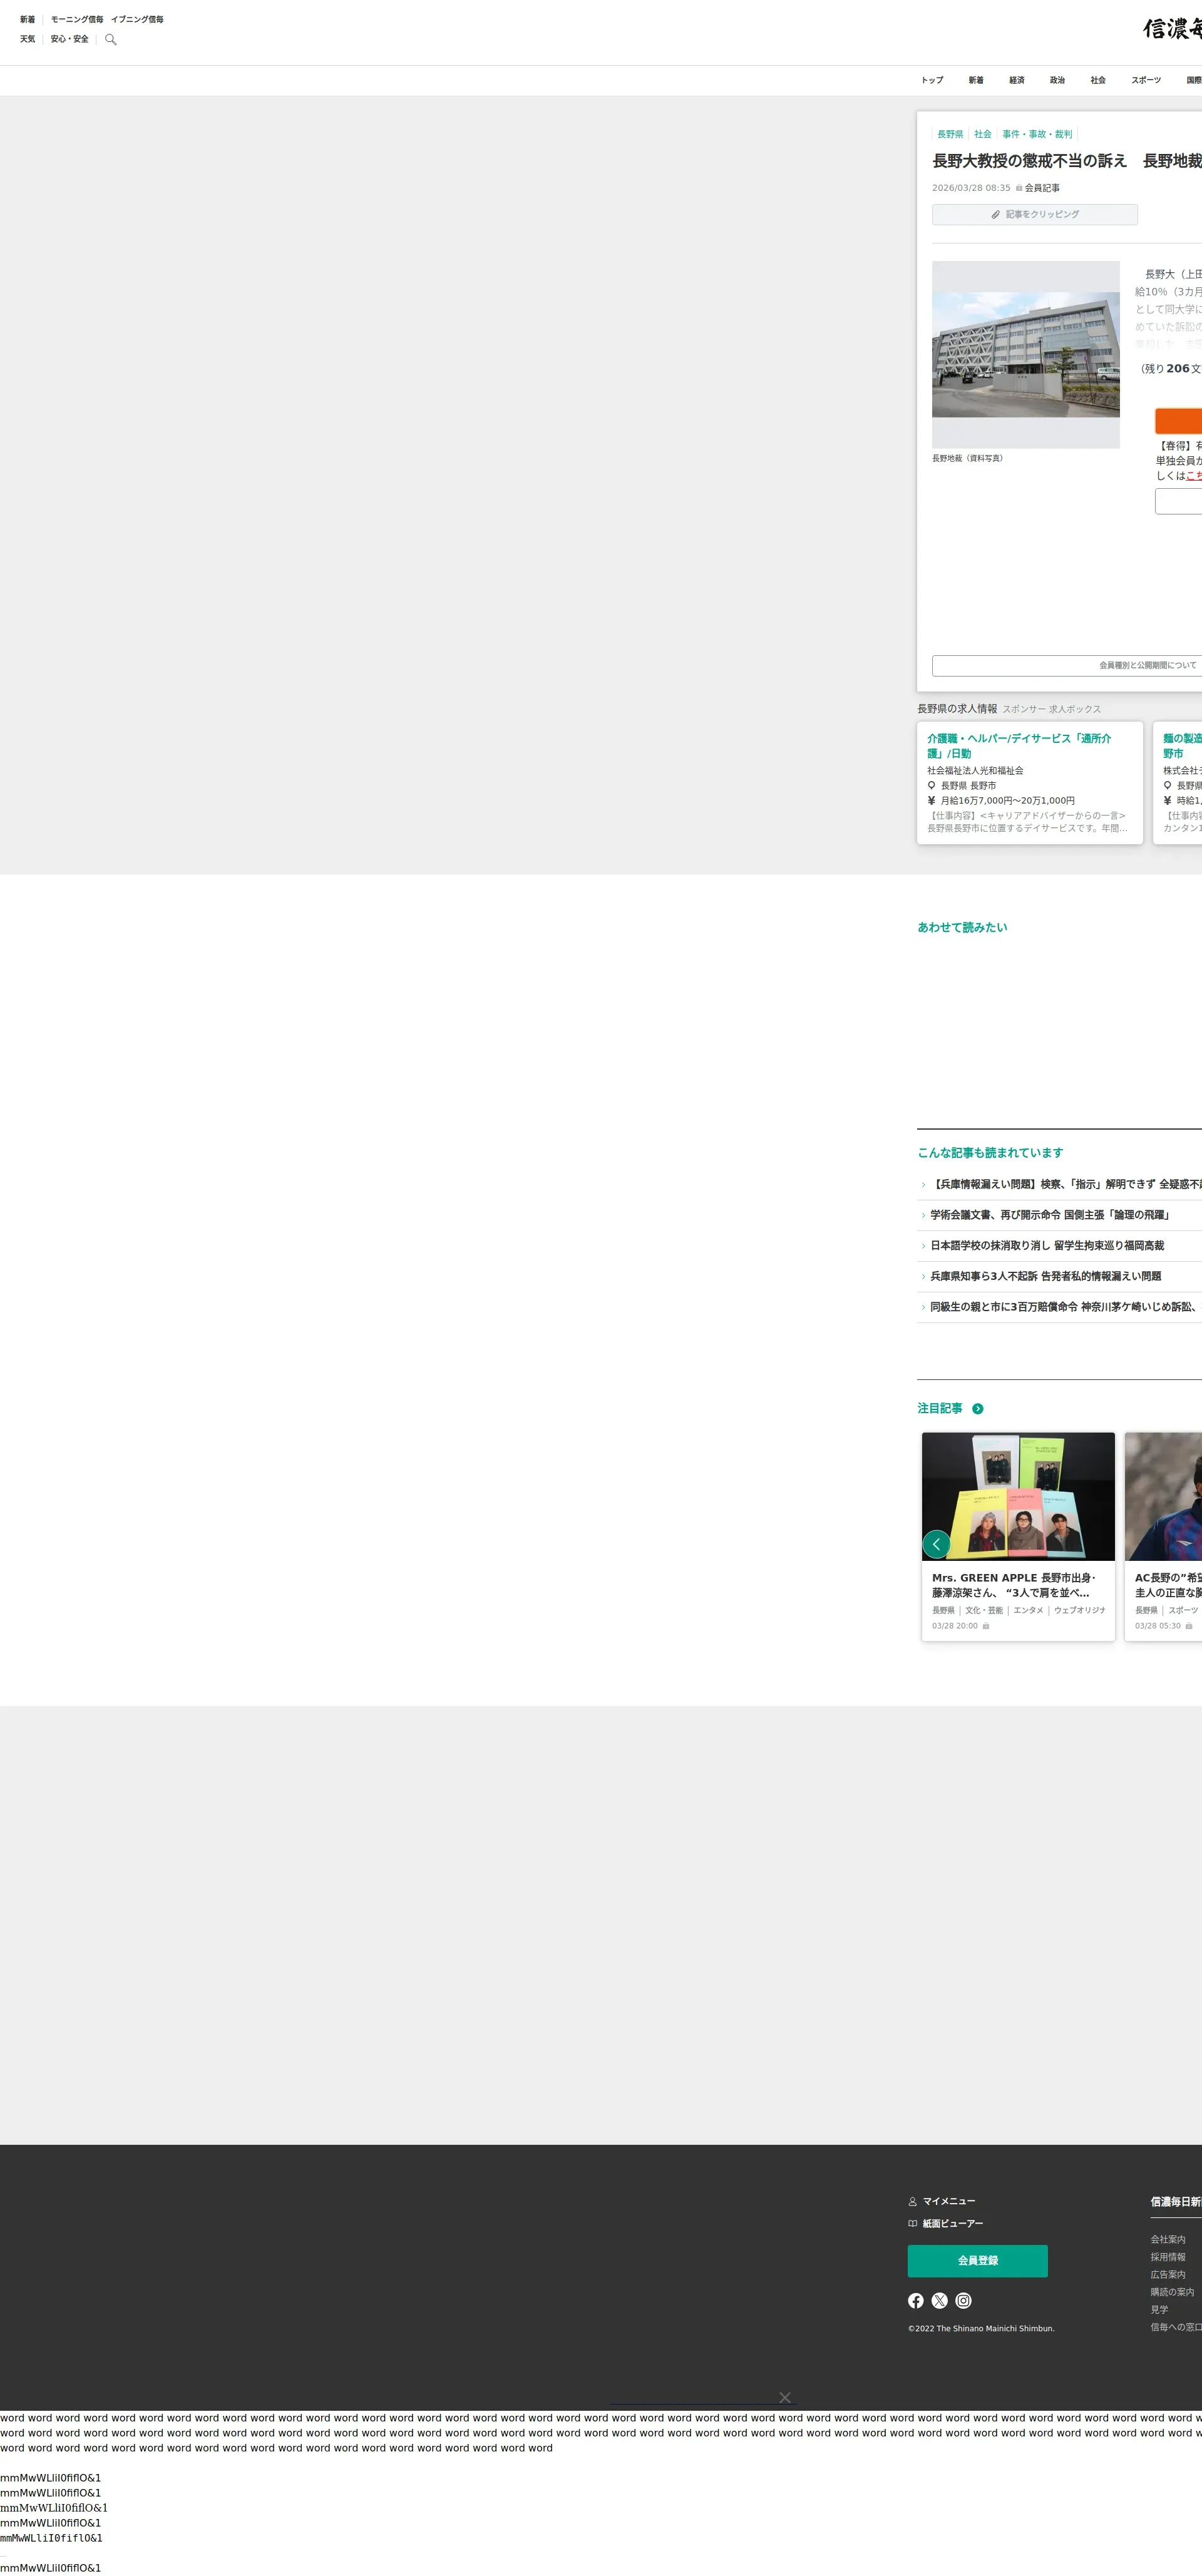Click the 03/28 20:00 timestamp on the card

(x=955, y=1626)
